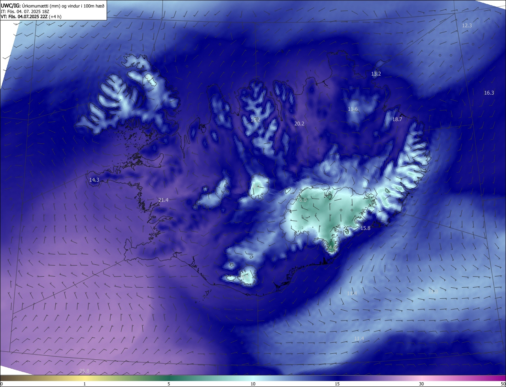
Task: Click the 12.3 value label on the map
Action: (467, 25)
